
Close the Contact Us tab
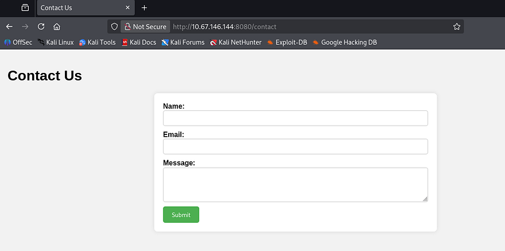click(127, 8)
